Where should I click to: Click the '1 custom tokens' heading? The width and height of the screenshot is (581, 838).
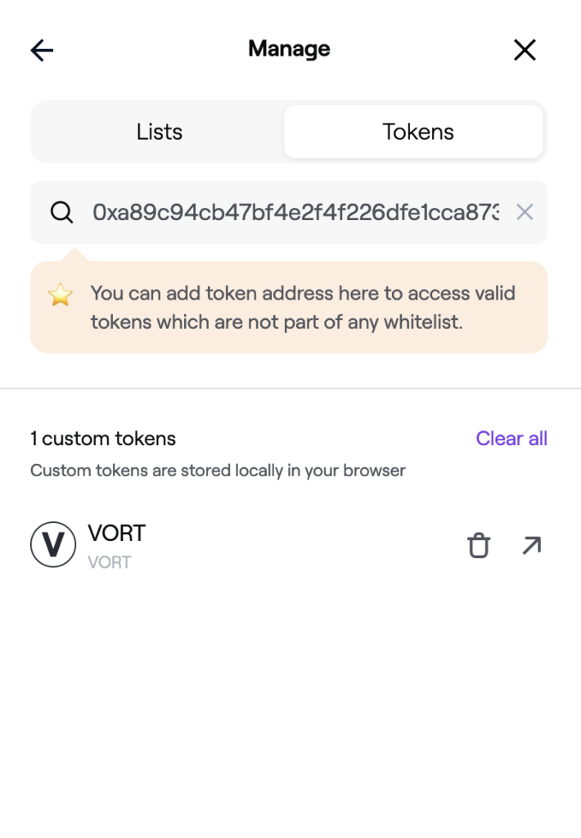(103, 439)
